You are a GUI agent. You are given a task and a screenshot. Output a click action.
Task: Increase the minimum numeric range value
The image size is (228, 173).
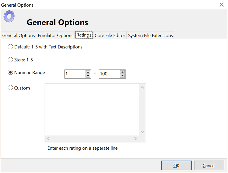(88, 72)
